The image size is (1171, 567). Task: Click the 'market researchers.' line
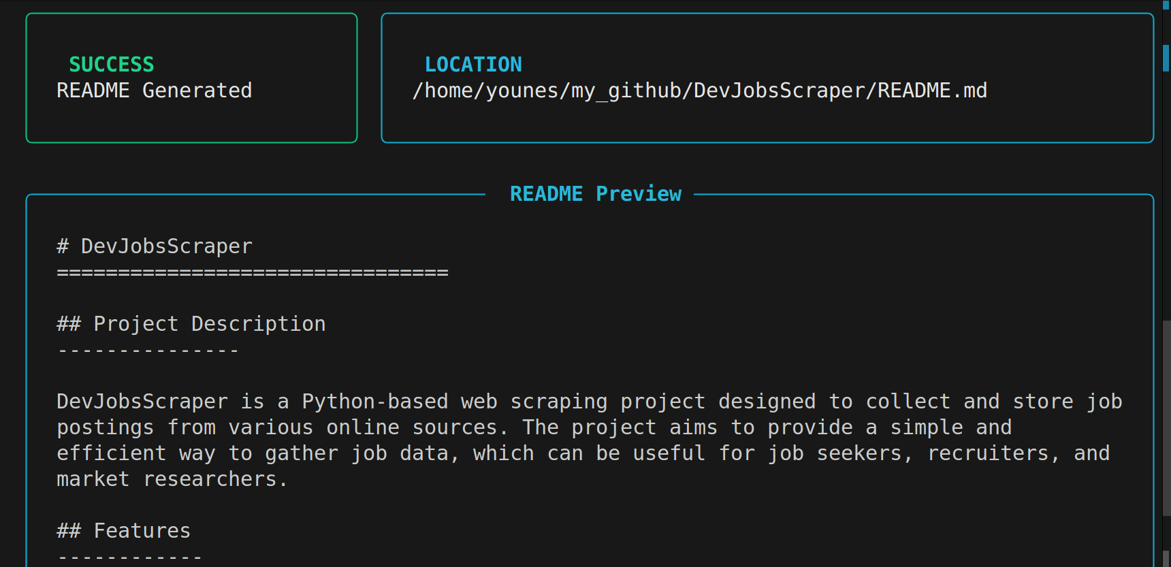(172, 479)
